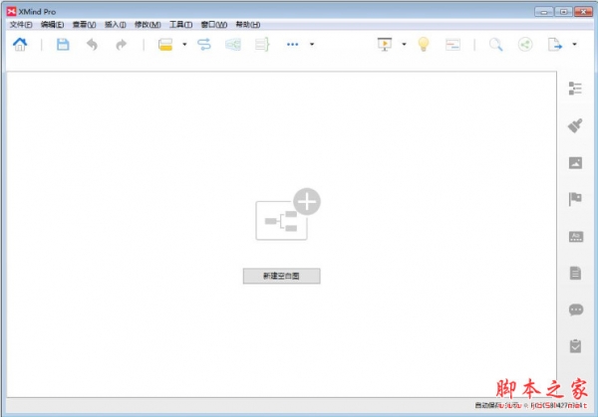Maximize the XMind Pro window
598x417 pixels.
(x=564, y=12)
